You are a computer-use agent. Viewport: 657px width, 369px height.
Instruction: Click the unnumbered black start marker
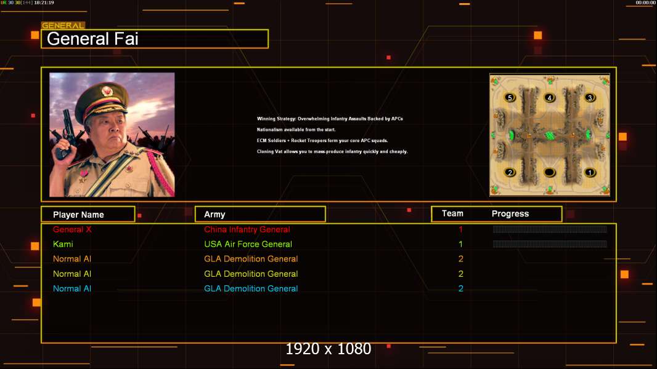[x=549, y=172]
